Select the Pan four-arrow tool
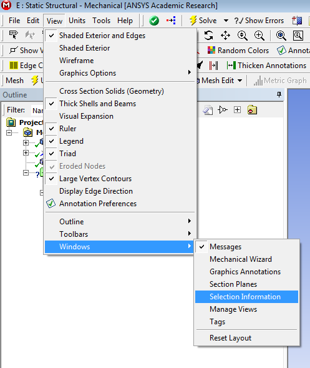The image size is (310, 368). coord(225,36)
